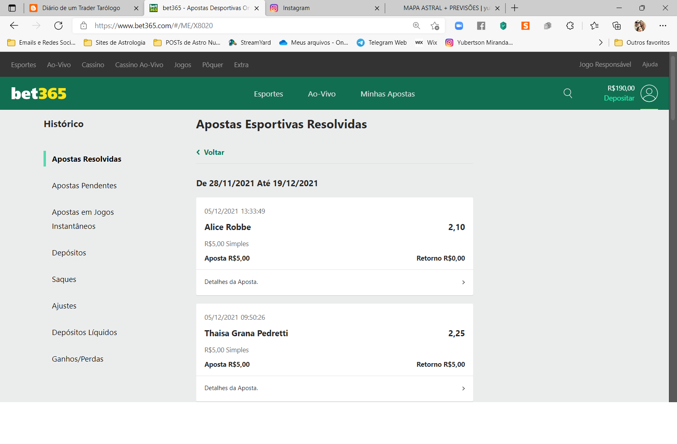
Task: Open the orange S extension icon
Action: pyautogui.click(x=525, y=26)
